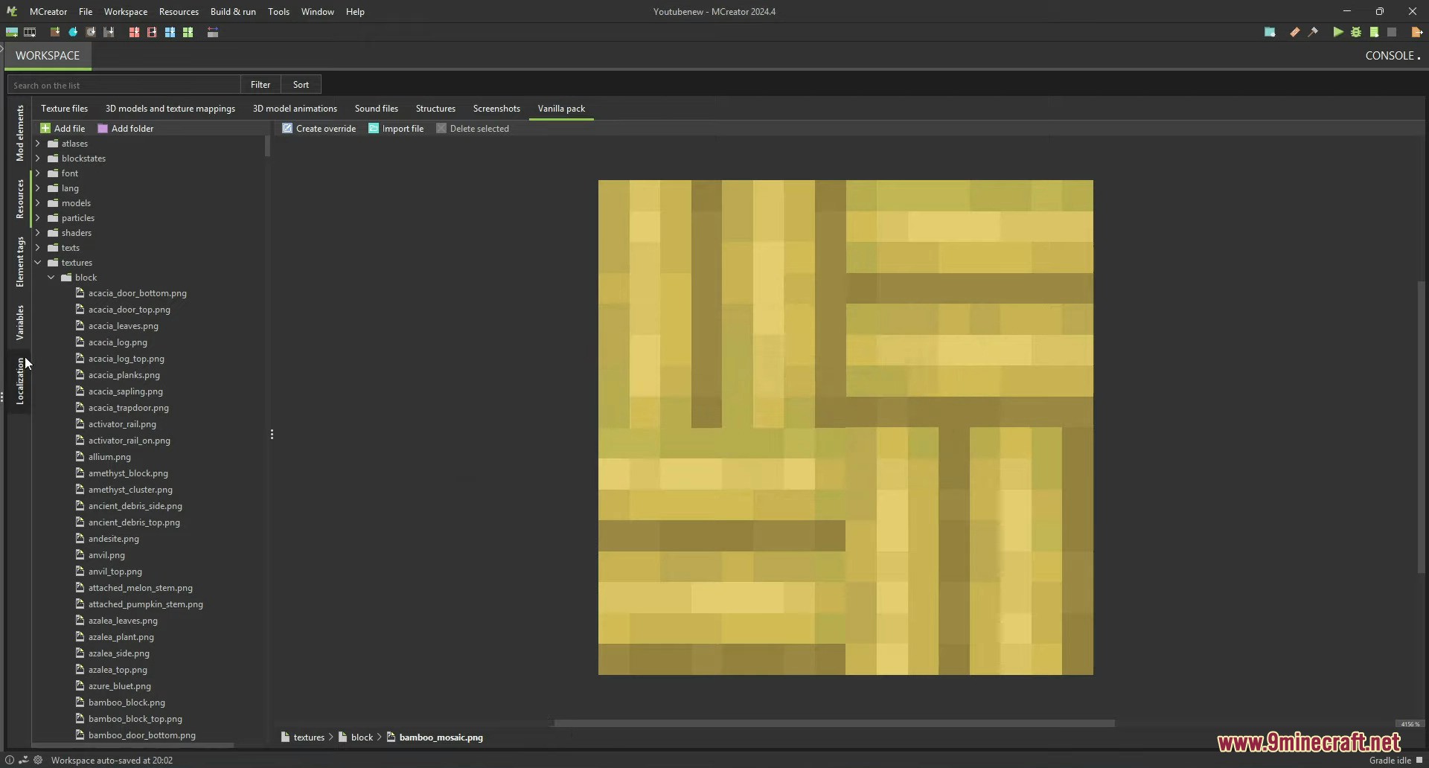
Task: Click the import item texture diamond icon
Action: [x=73, y=32]
